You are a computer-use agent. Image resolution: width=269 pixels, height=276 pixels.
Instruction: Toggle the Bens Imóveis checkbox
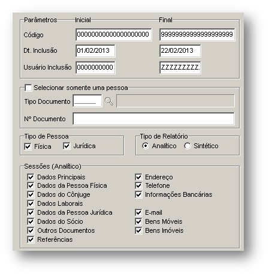click(138, 230)
